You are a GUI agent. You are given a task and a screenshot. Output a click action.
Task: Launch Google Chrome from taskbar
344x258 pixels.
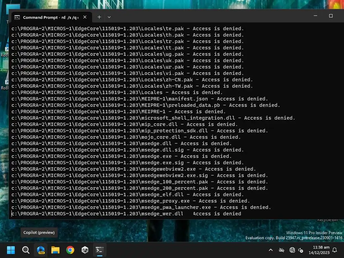pos(70,250)
